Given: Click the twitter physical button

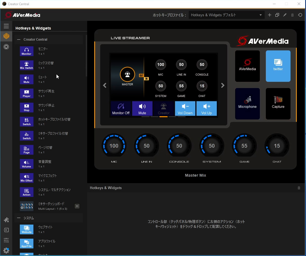Looking at the screenshot, I should 278,66.
